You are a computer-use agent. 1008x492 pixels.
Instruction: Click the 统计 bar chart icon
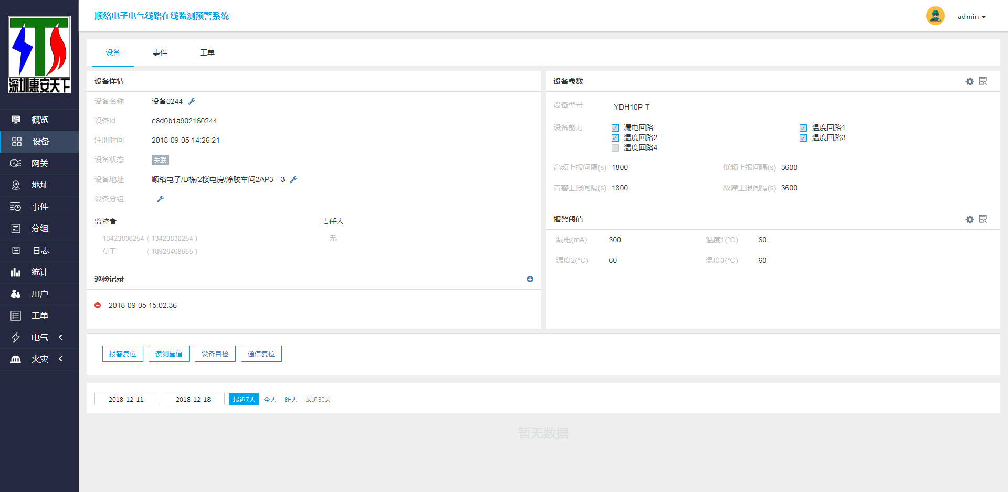point(16,272)
